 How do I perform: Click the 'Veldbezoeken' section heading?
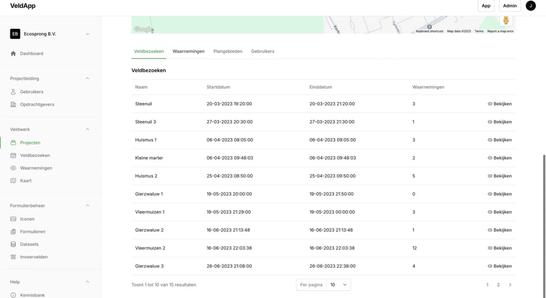pyautogui.click(x=149, y=70)
